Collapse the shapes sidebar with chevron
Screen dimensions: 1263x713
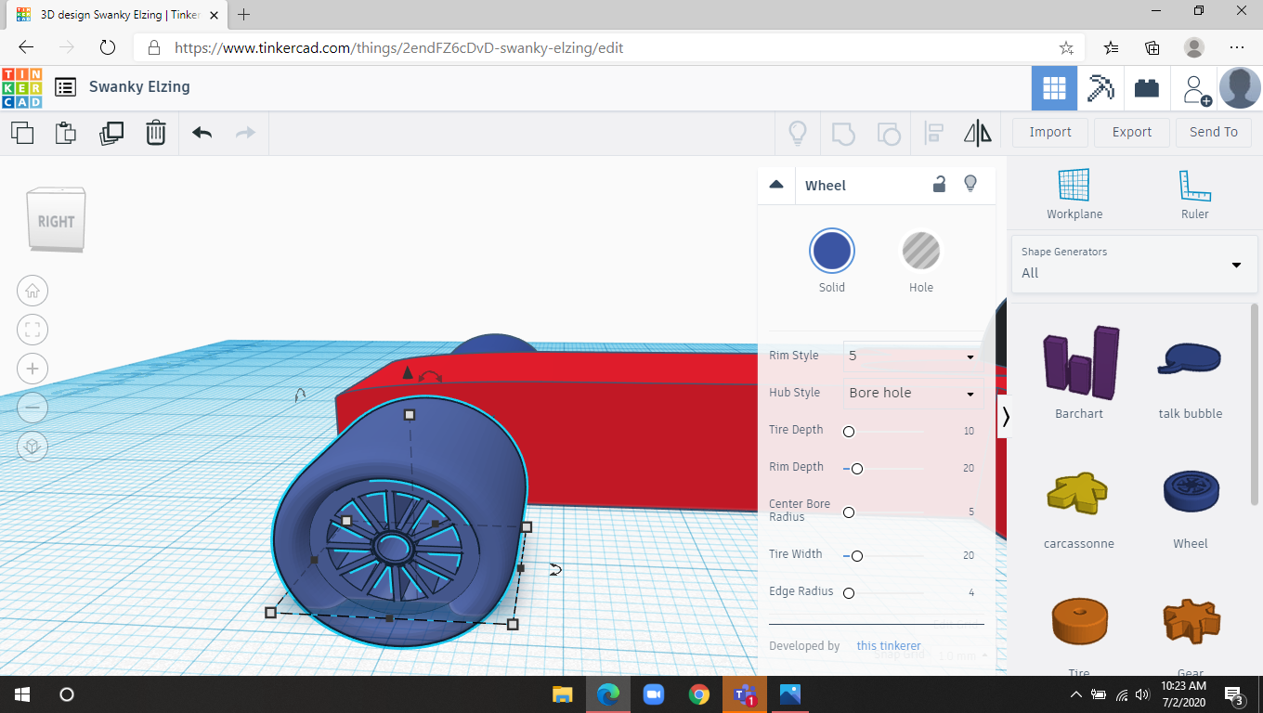click(1005, 417)
